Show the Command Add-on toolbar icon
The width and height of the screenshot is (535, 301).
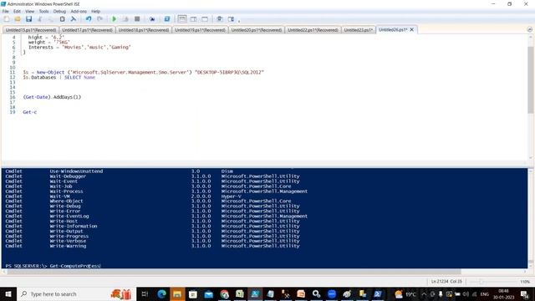[x=231, y=19]
